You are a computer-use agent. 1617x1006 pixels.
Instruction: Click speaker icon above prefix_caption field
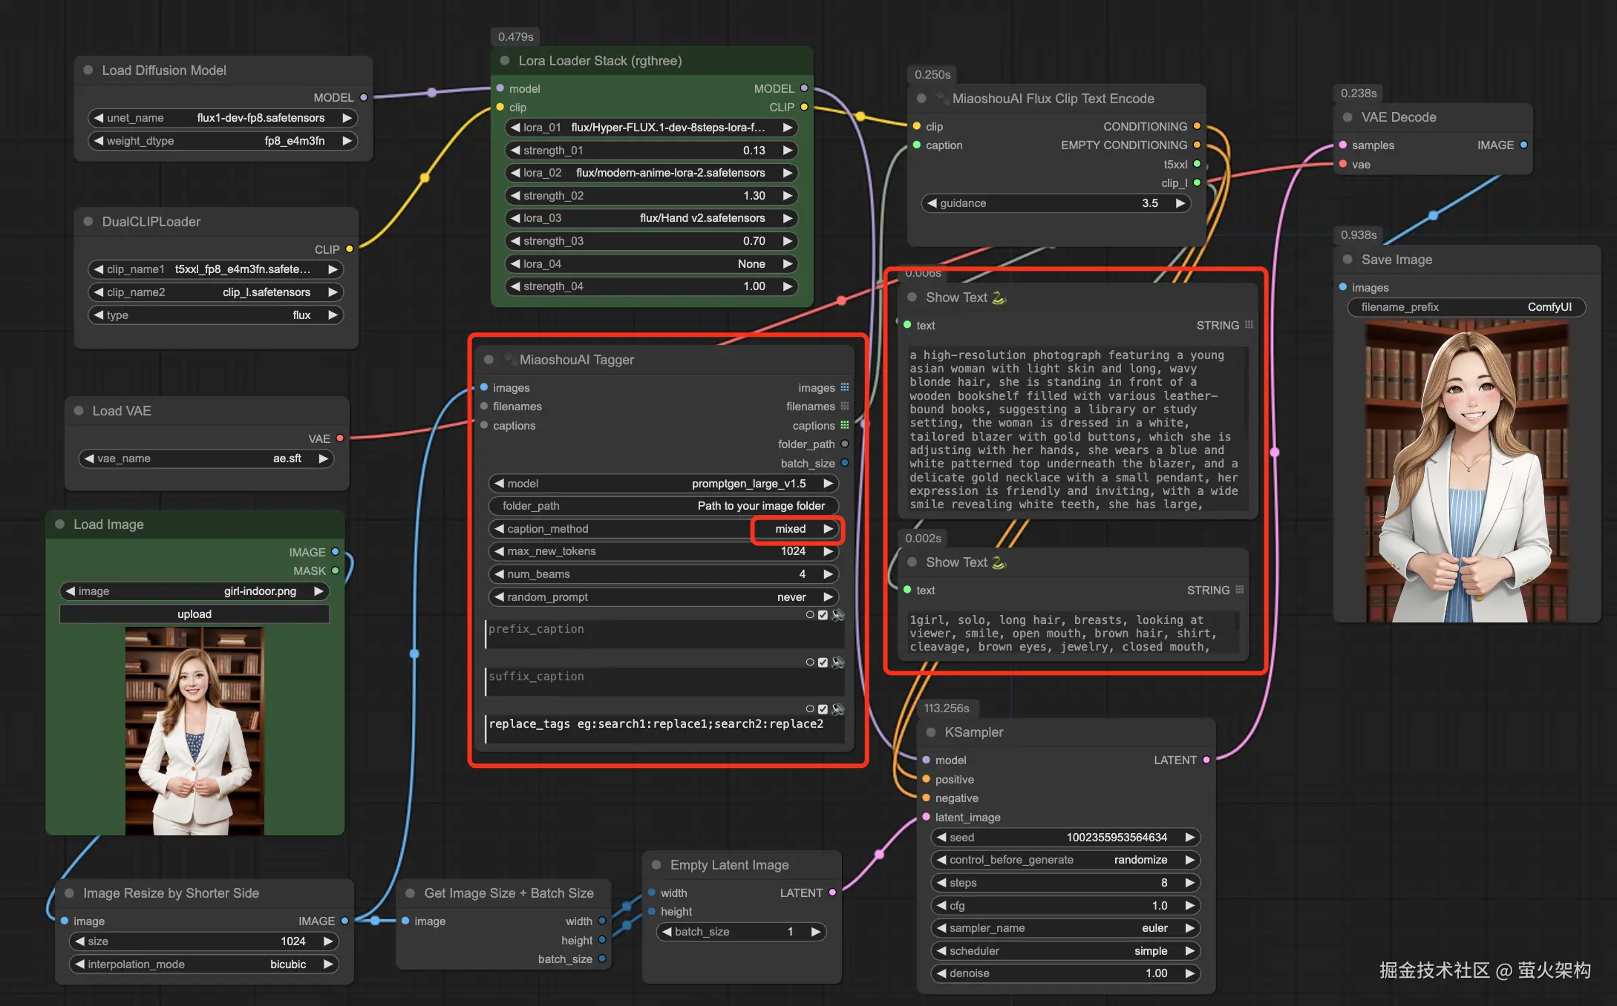click(x=838, y=615)
